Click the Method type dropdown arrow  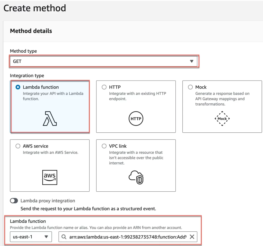coord(192,61)
